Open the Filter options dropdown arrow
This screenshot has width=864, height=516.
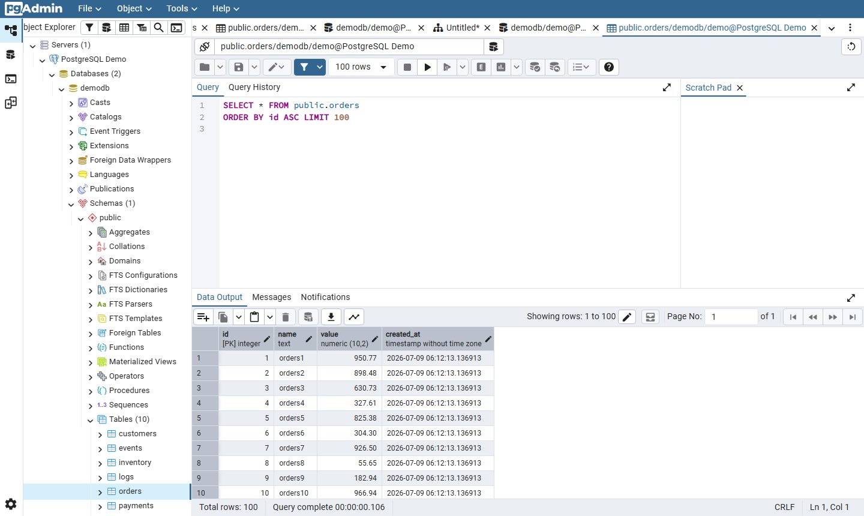(x=320, y=67)
